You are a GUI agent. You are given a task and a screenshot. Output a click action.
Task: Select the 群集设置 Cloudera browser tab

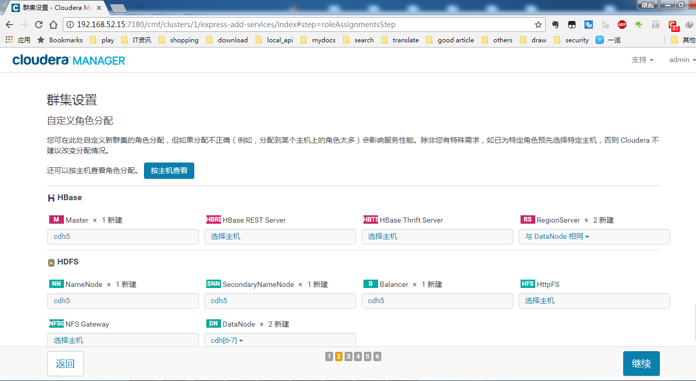(x=56, y=7)
